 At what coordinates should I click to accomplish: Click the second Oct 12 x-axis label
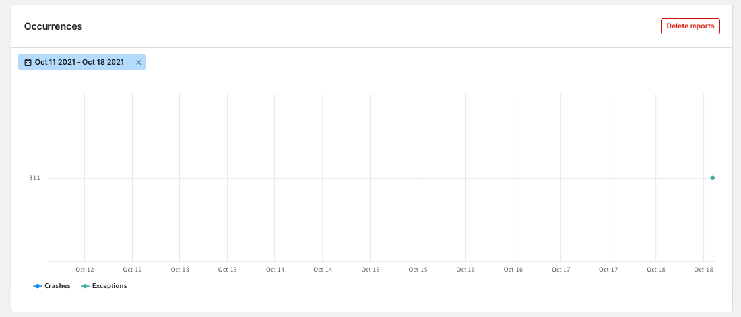tap(132, 270)
